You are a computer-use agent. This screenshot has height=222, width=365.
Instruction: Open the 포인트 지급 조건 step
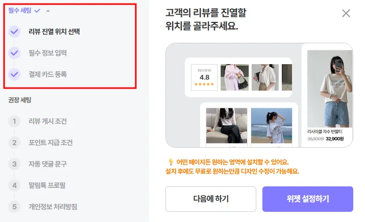(51, 143)
